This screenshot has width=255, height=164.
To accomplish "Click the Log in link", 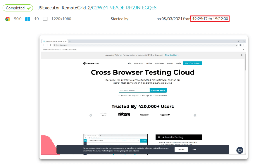I will [x=178, y=63].
